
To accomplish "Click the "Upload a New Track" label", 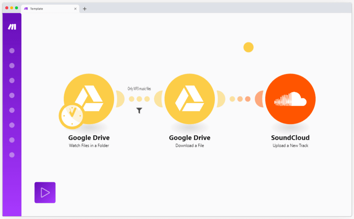I will (x=290, y=145).
